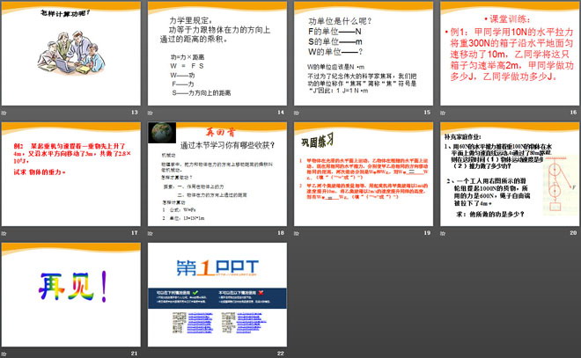This screenshot has height=358, width=581.
Task: Select slide 17 with the red crane example
Action: tap(70, 172)
